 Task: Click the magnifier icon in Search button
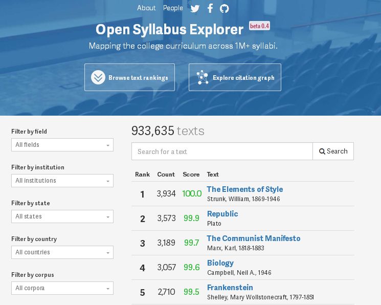(322, 151)
